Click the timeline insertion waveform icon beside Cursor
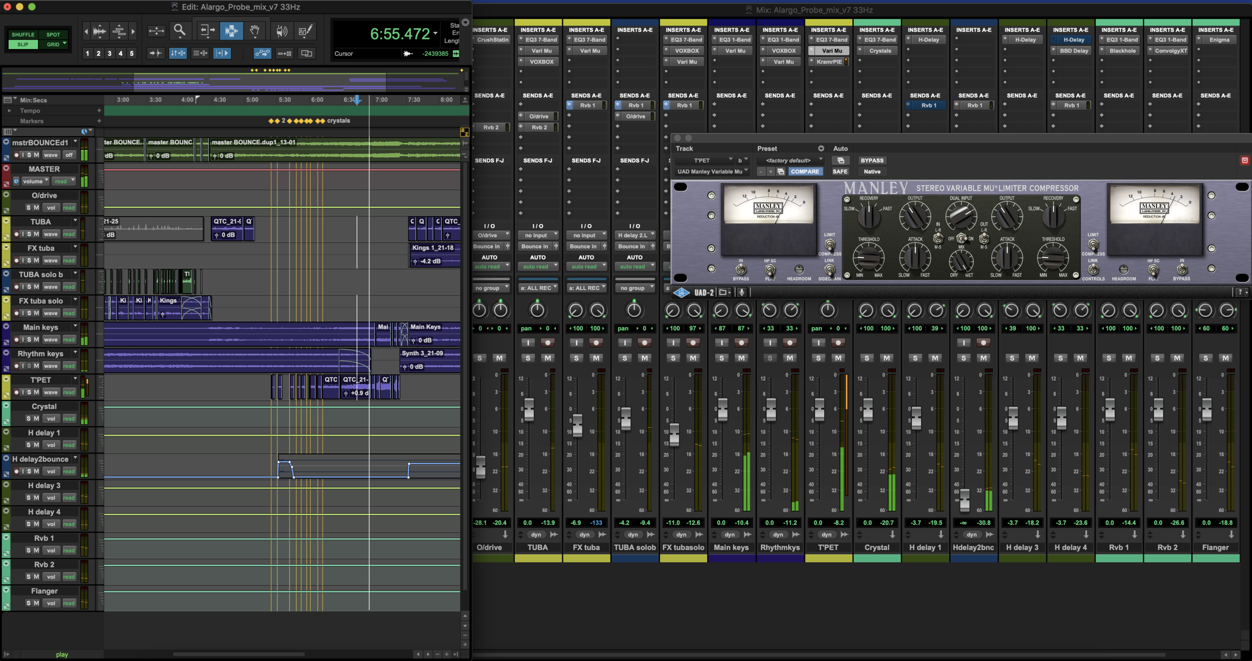Image resolution: width=1252 pixels, height=661 pixels. 408,54
